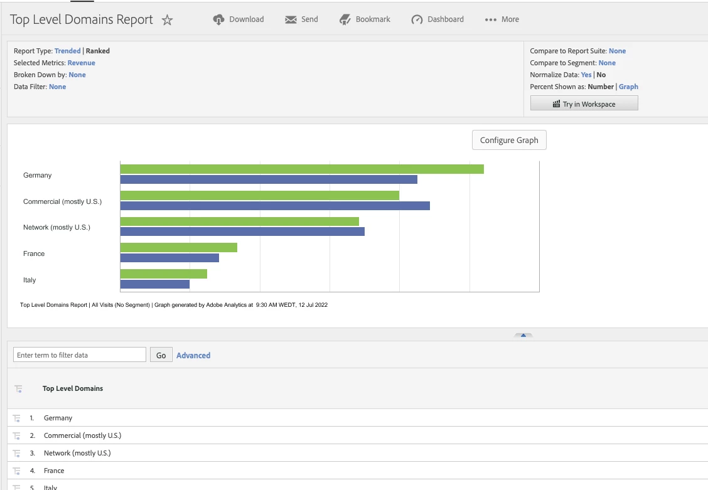The width and height of the screenshot is (708, 490).
Task: Set Normalize Data to No
Action: click(x=601, y=75)
